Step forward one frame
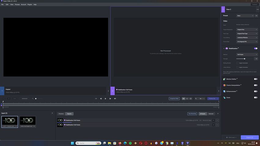This screenshot has width=260, height=146. pos(110,99)
